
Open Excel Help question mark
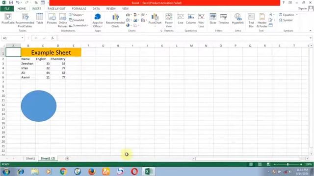(284, 2)
